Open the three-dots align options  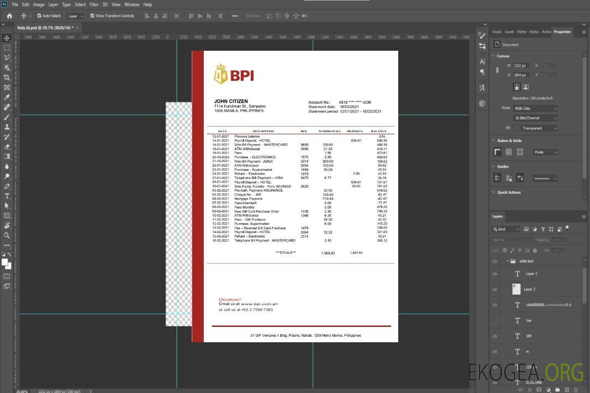click(x=235, y=16)
